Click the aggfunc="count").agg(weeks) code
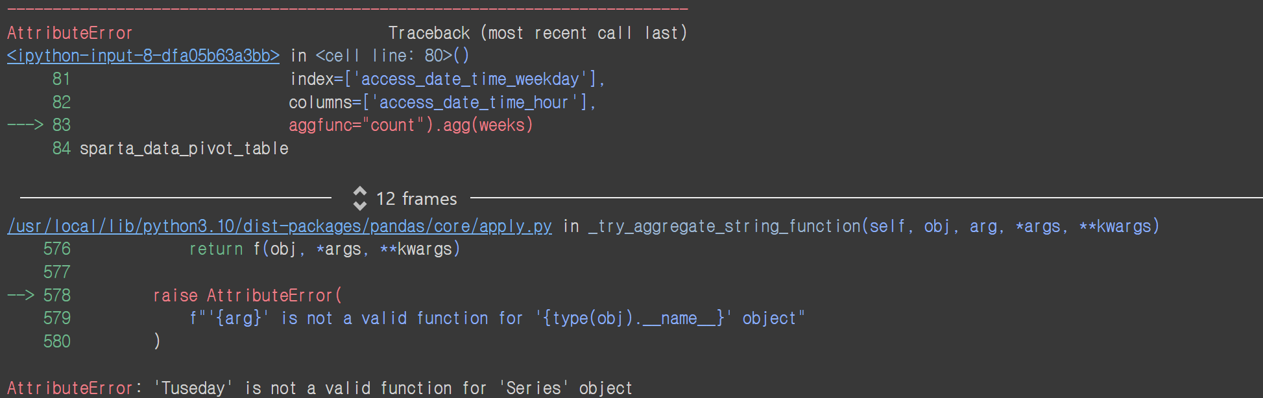The width and height of the screenshot is (1263, 398). point(411,125)
